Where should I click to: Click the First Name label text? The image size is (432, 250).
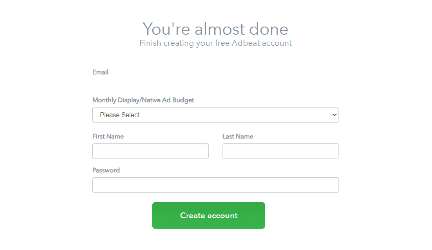[108, 136]
